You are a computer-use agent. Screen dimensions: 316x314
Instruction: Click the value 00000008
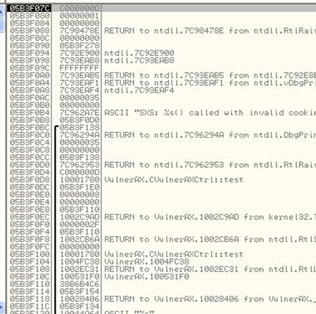[80, 195]
